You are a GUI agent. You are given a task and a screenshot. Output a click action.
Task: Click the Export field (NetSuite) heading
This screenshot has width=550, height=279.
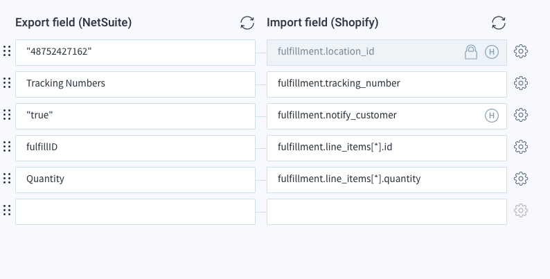tap(73, 22)
